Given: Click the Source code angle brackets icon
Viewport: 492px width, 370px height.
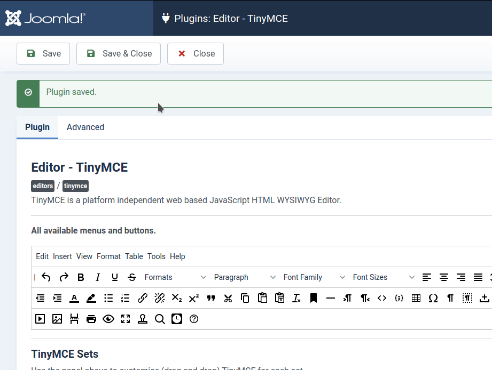Looking at the screenshot, I should click(x=382, y=299).
